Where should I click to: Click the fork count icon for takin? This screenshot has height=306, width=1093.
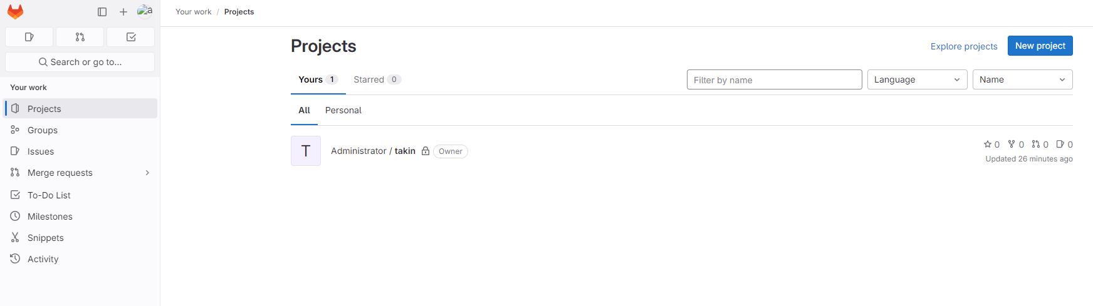(1012, 145)
